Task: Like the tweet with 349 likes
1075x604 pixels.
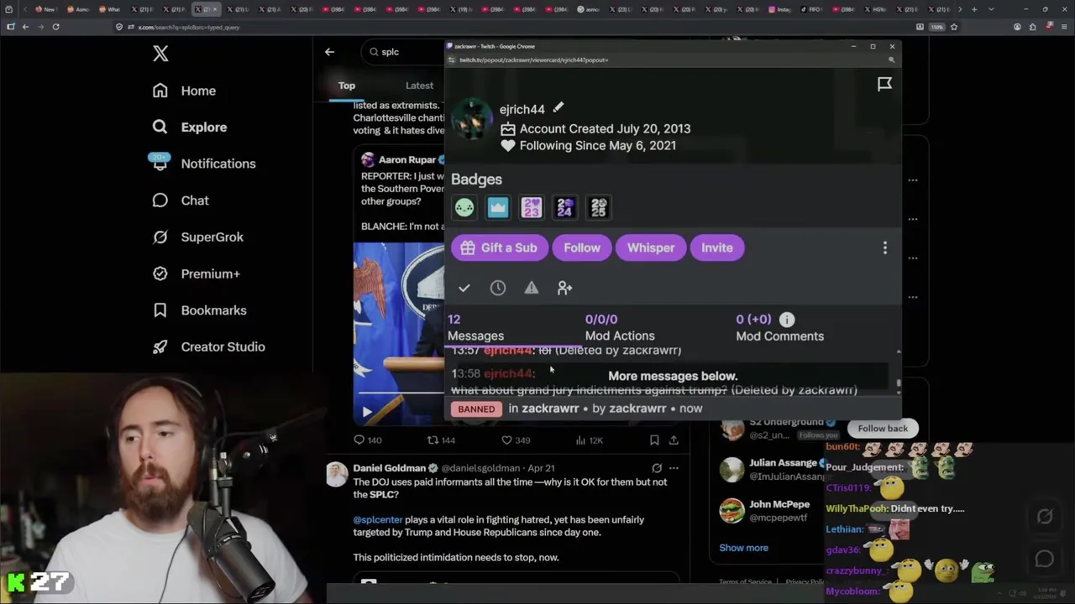Action: [x=515, y=440]
